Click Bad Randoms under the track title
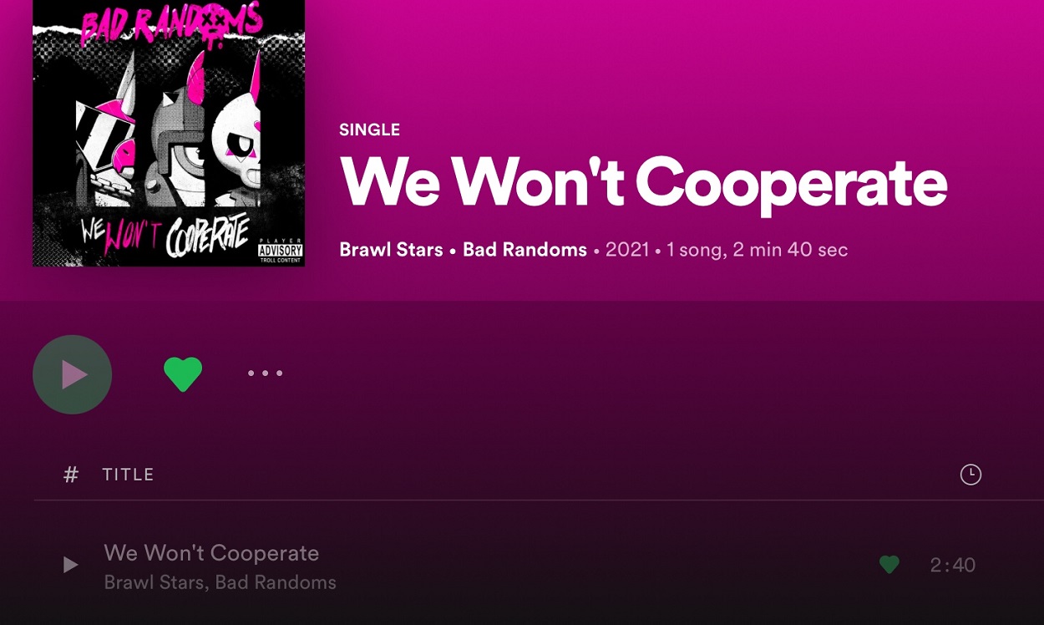 pyautogui.click(x=276, y=582)
